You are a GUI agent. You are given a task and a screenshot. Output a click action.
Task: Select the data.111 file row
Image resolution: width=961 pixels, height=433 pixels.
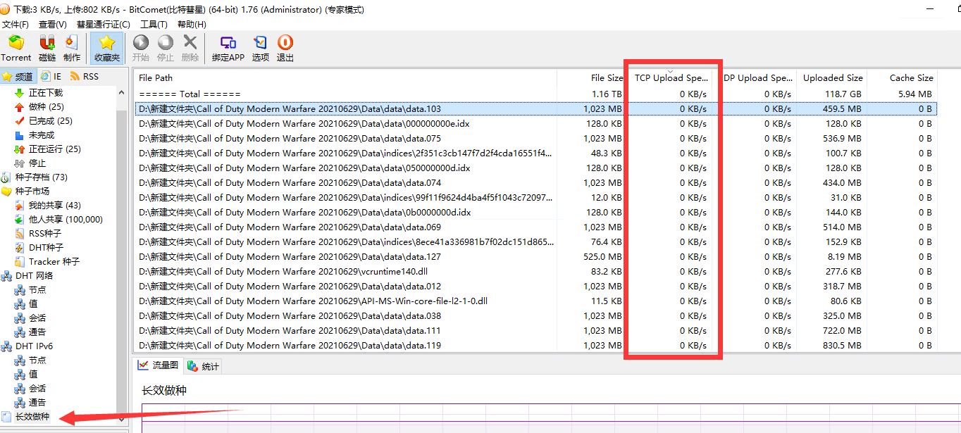[x=535, y=330]
